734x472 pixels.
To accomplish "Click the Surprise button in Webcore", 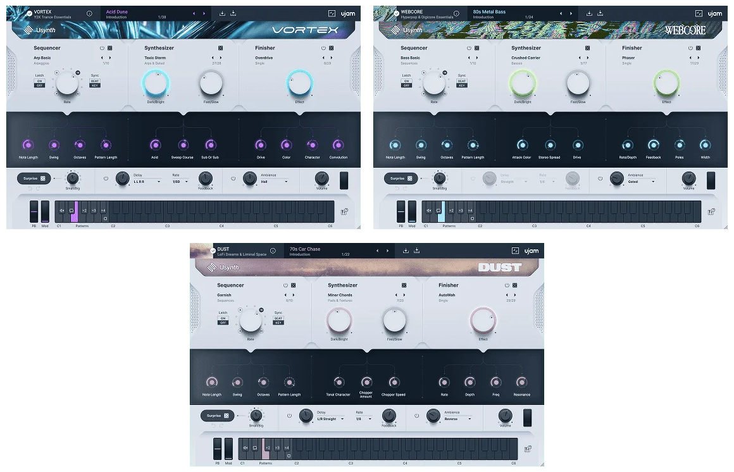I will click(x=401, y=178).
